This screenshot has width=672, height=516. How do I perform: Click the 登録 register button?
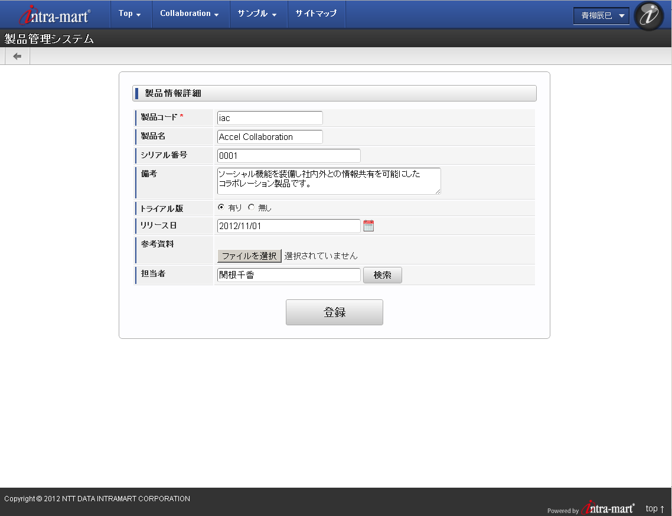click(334, 312)
